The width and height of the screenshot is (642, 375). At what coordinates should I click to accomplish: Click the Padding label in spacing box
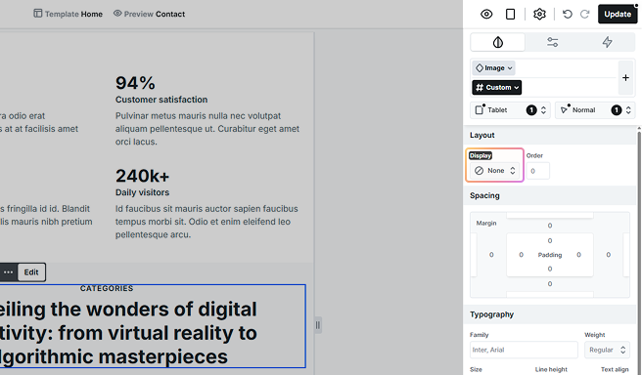pyautogui.click(x=550, y=255)
